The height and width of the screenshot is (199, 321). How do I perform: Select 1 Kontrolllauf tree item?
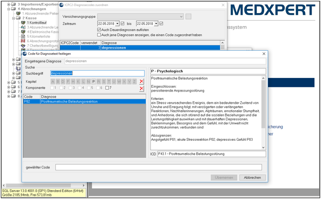(37, 23)
